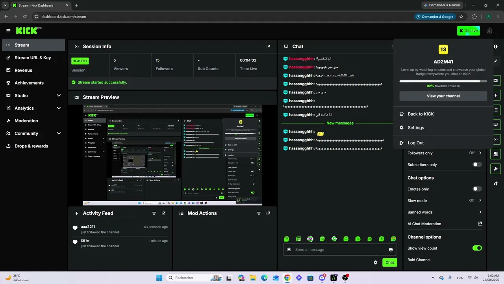Viewport: 504px width, 284px height.
Task: Reload the dashboard page
Action: 25,17
